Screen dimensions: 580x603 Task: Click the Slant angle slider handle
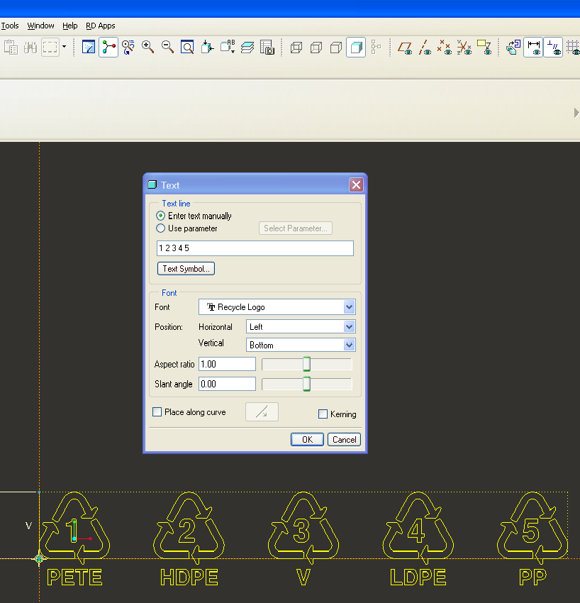307,384
